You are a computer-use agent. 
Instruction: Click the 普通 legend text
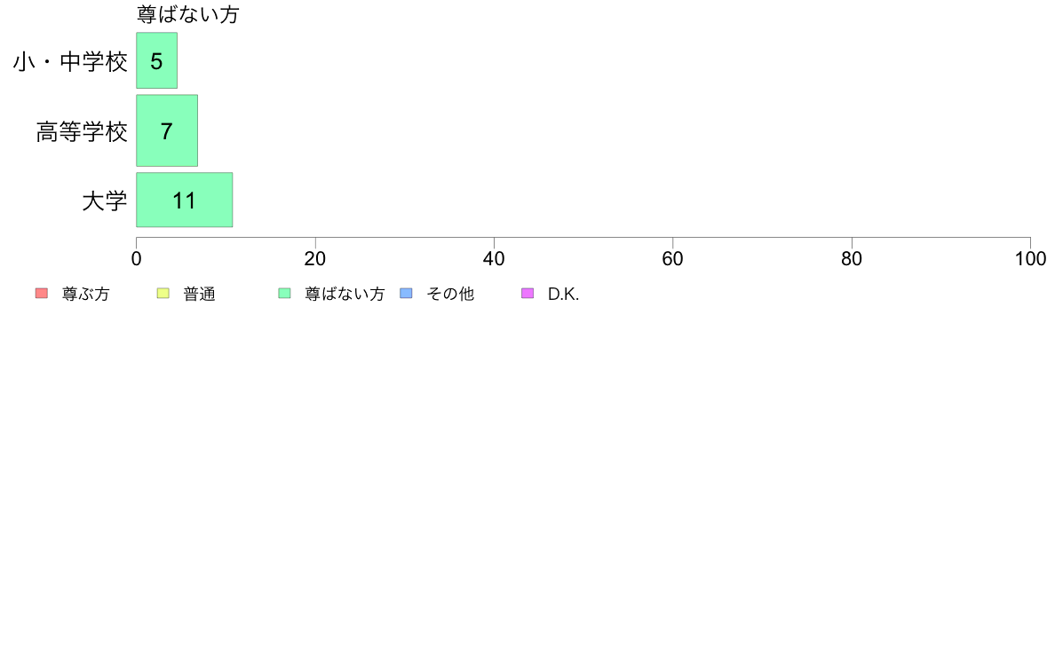pyautogui.click(x=199, y=294)
